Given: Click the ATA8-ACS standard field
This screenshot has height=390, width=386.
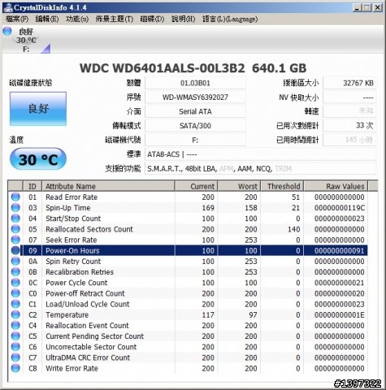Looking at the screenshot, I should (261, 154).
